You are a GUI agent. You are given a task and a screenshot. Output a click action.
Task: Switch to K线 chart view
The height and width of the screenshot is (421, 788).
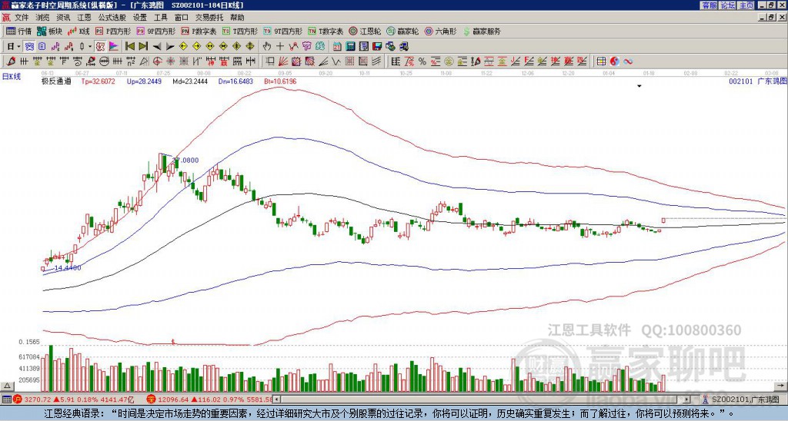(78, 31)
